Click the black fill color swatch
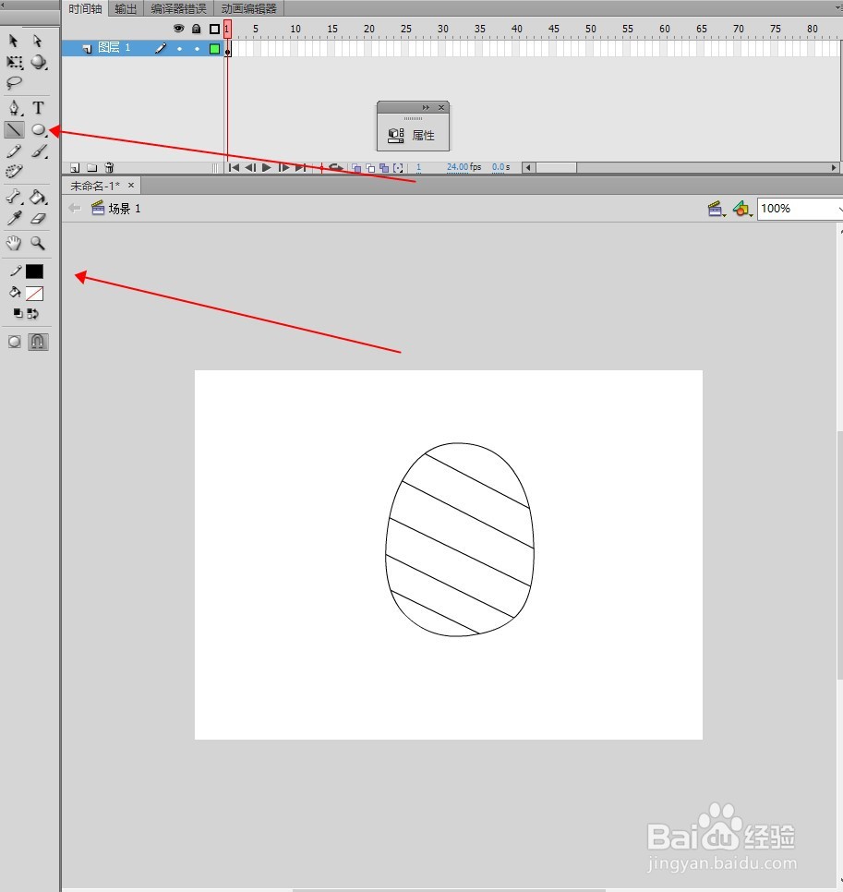 pos(32,271)
